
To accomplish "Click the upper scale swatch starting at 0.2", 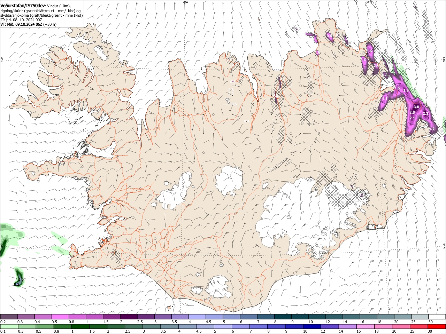I will [x=9, y=317].
